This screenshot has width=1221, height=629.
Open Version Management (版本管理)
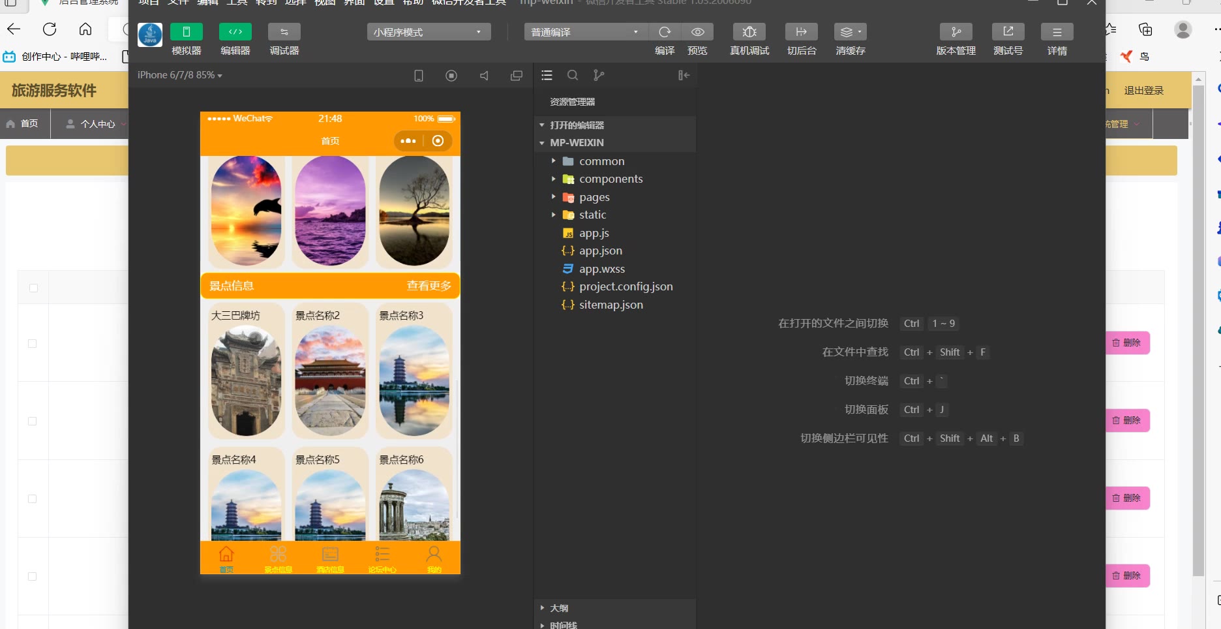pos(956,32)
